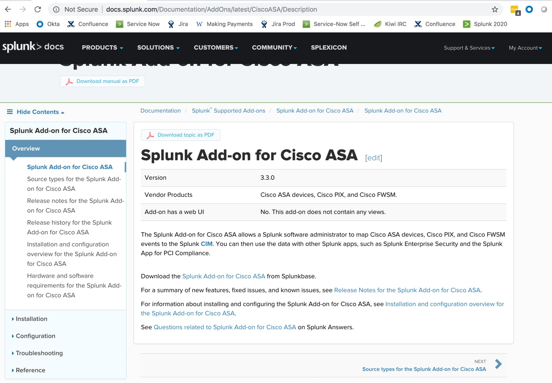Click the Documentation breadcrumb link
Viewport: 552px width, 383px height.
tap(160, 111)
